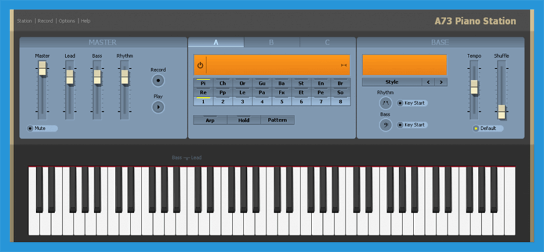Click the power icon in orange display
Screen dimensions: 544x252
(200, 65)
